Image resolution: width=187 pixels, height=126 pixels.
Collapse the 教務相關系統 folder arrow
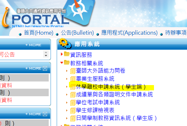click(x=62, y=63)
